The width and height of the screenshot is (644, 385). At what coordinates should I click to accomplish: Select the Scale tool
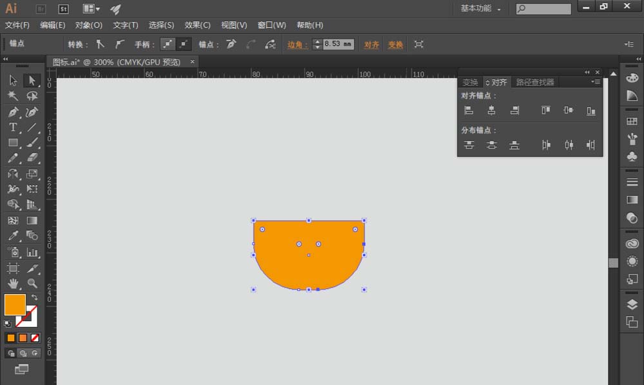click(x=32, y=173)
